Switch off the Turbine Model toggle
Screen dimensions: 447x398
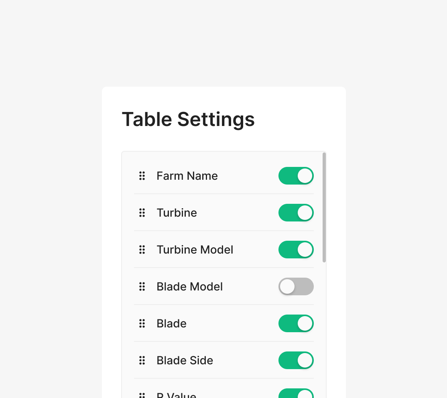point(296,250)
